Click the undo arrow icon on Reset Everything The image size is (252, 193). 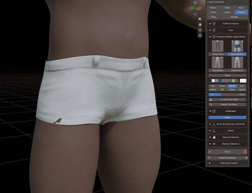[x=209, y=158]
